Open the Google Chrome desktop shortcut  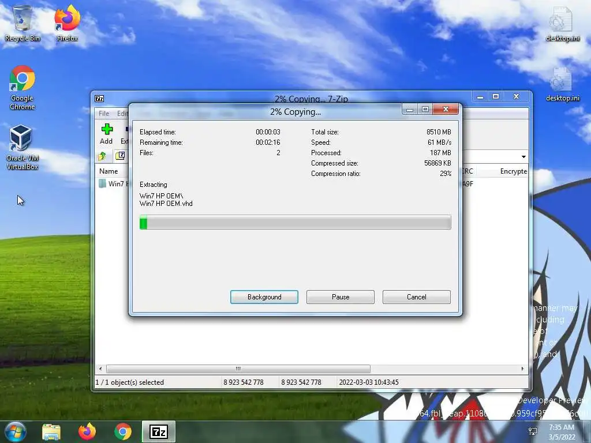(23, 88)
